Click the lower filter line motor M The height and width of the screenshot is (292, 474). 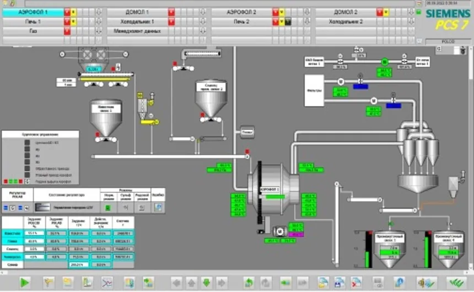click(374, 101)
